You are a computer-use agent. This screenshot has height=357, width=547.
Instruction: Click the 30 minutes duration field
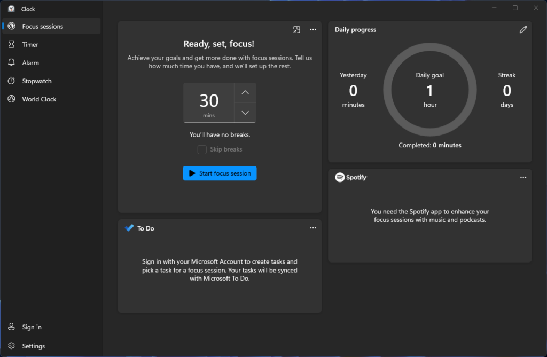pos(208,101)
